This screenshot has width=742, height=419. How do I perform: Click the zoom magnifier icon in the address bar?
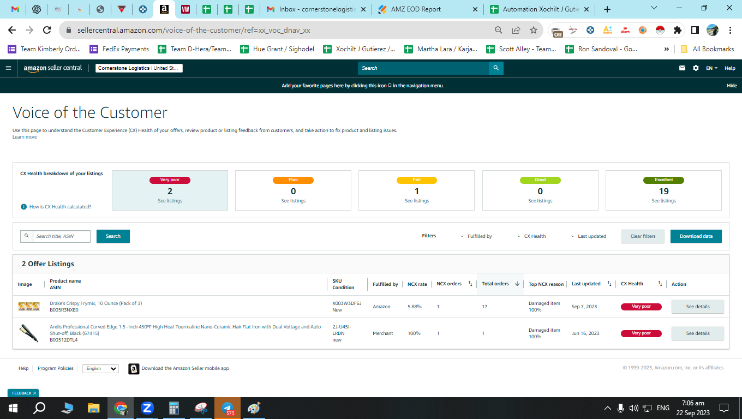tap(499, 30)
